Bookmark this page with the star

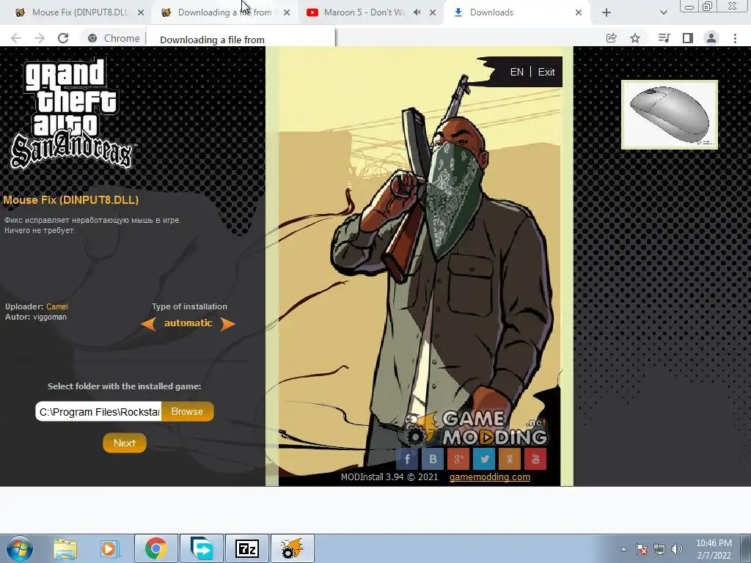(x=635, y=38)
